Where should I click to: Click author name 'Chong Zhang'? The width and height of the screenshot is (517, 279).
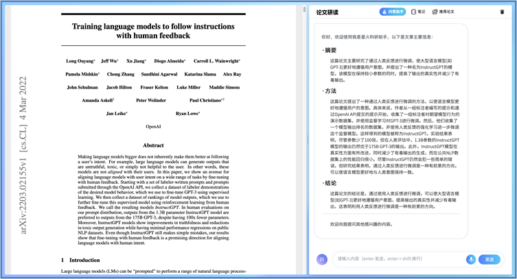[120, 74]
